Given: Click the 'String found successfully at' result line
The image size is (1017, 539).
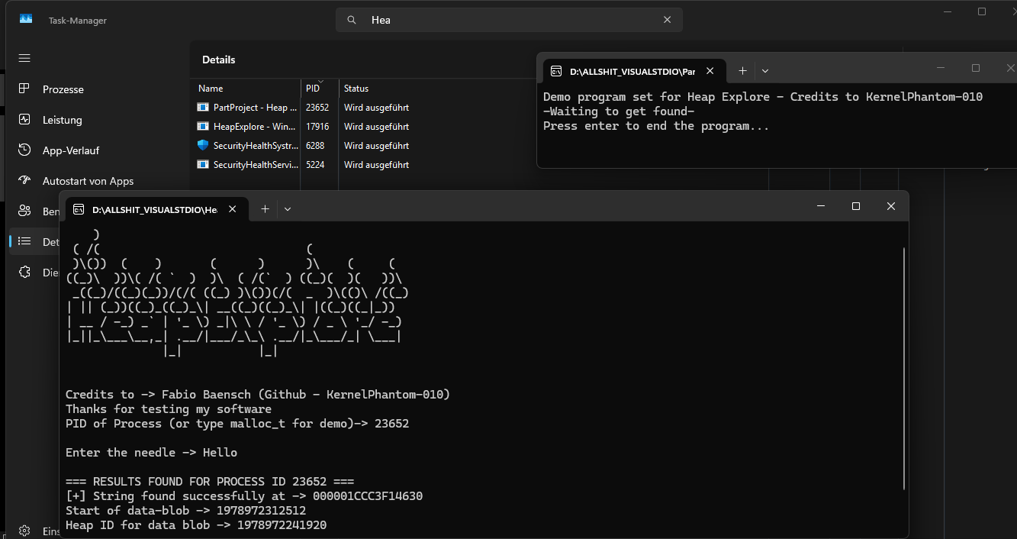Looking at the screenshot, I should click(244, 496).
